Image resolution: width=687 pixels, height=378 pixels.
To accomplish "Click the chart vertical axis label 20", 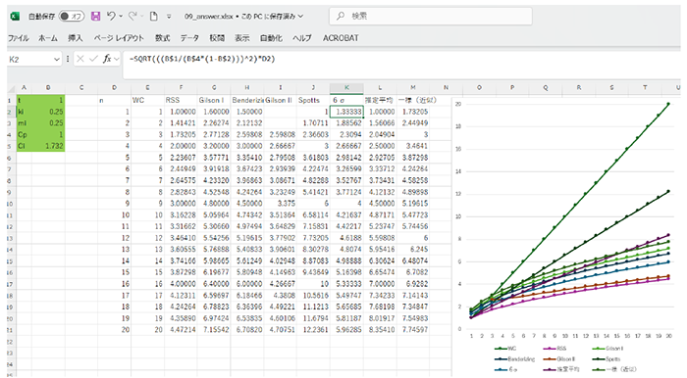I will 458,104.
